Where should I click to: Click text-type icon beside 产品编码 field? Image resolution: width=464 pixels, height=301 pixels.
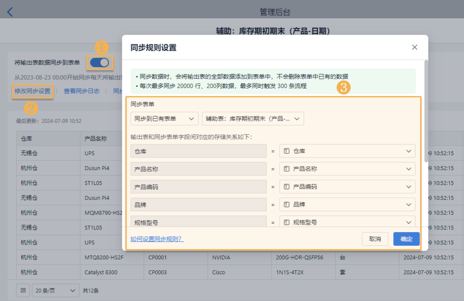[287, 187]
